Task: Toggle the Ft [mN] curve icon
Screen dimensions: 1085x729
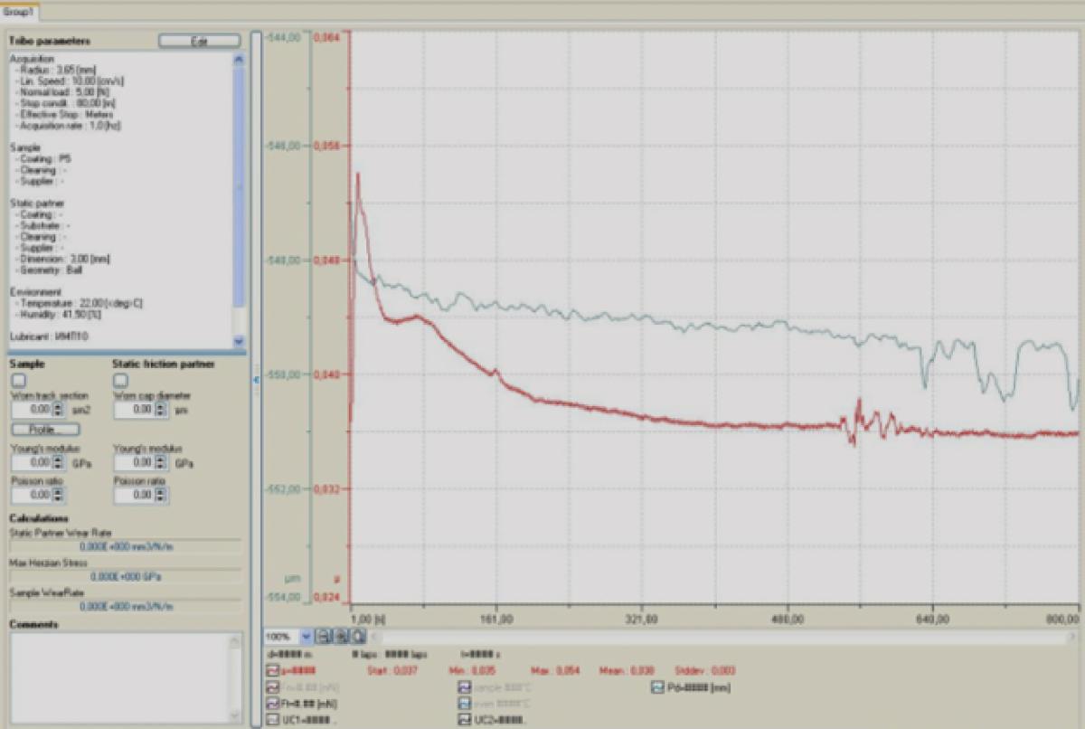Action: pyautogui.click(x=273, y=704)
